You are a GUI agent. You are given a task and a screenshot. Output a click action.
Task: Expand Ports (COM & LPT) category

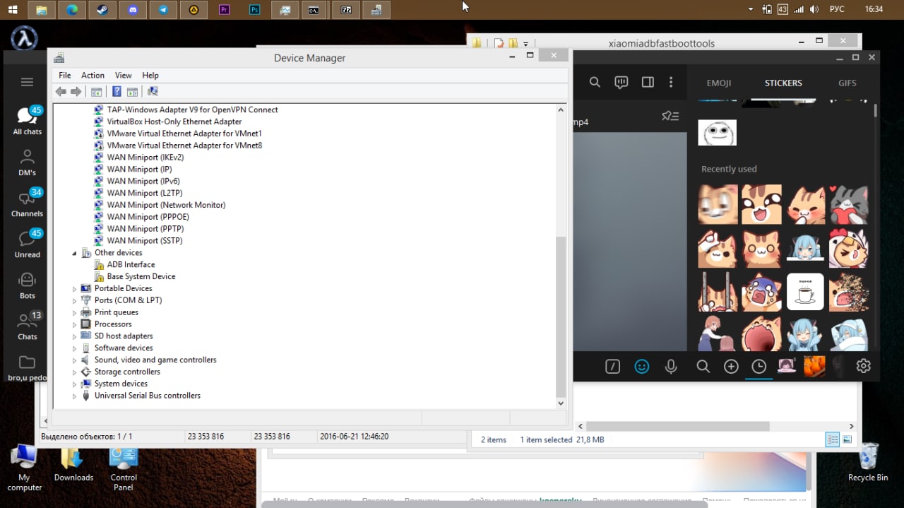(x=74, y=301)
